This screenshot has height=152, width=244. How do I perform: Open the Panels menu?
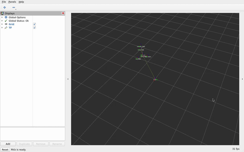(x=12, y=2)
